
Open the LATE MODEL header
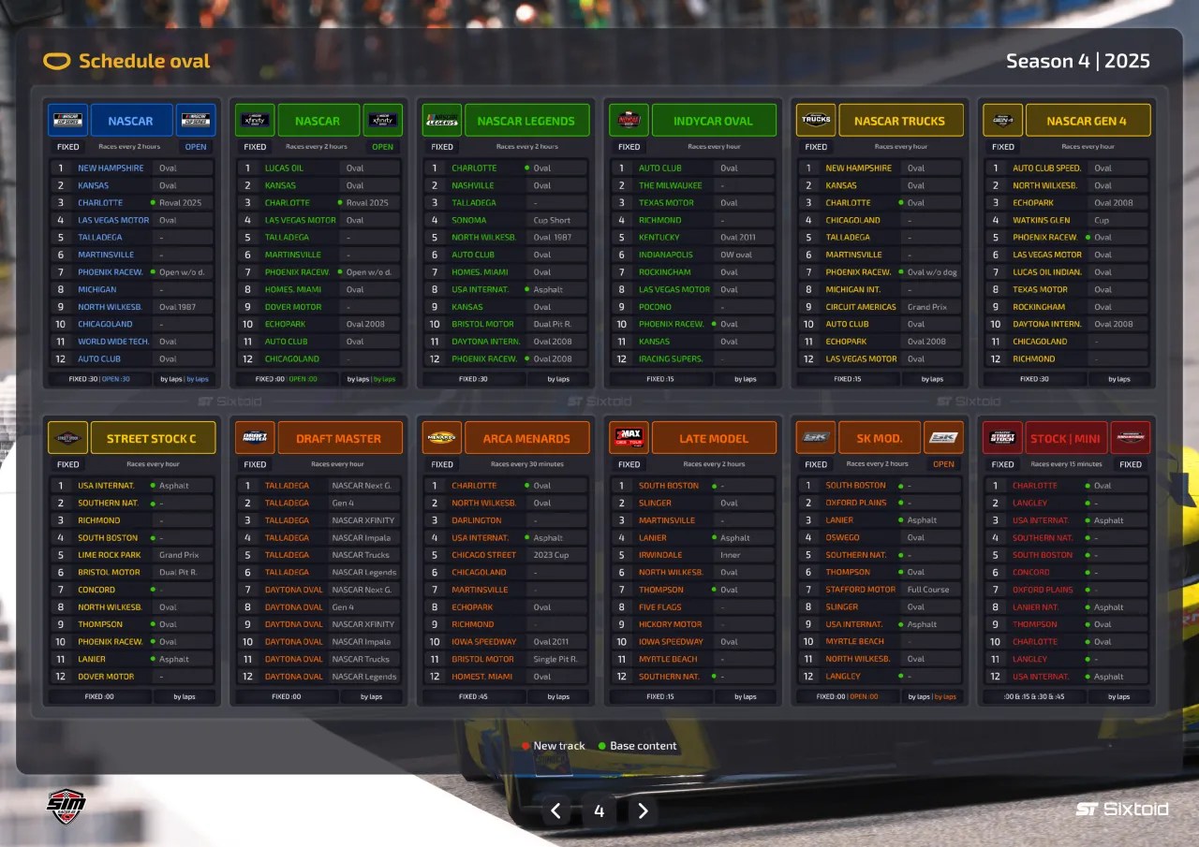[x=714, y=438]
